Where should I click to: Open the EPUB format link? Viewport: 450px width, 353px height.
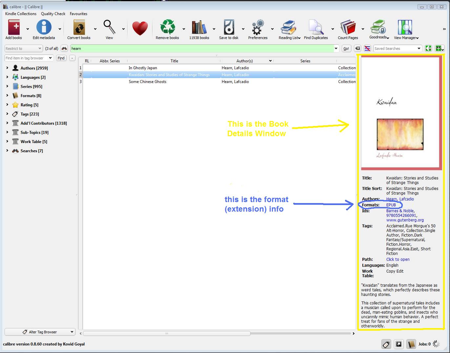391,205
